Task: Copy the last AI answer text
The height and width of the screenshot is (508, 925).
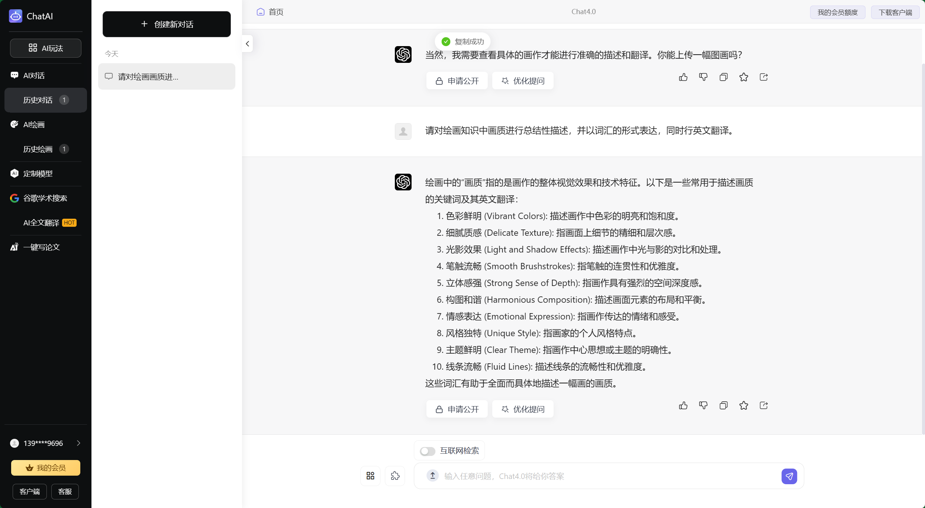Action: click(x=723, y=405)
